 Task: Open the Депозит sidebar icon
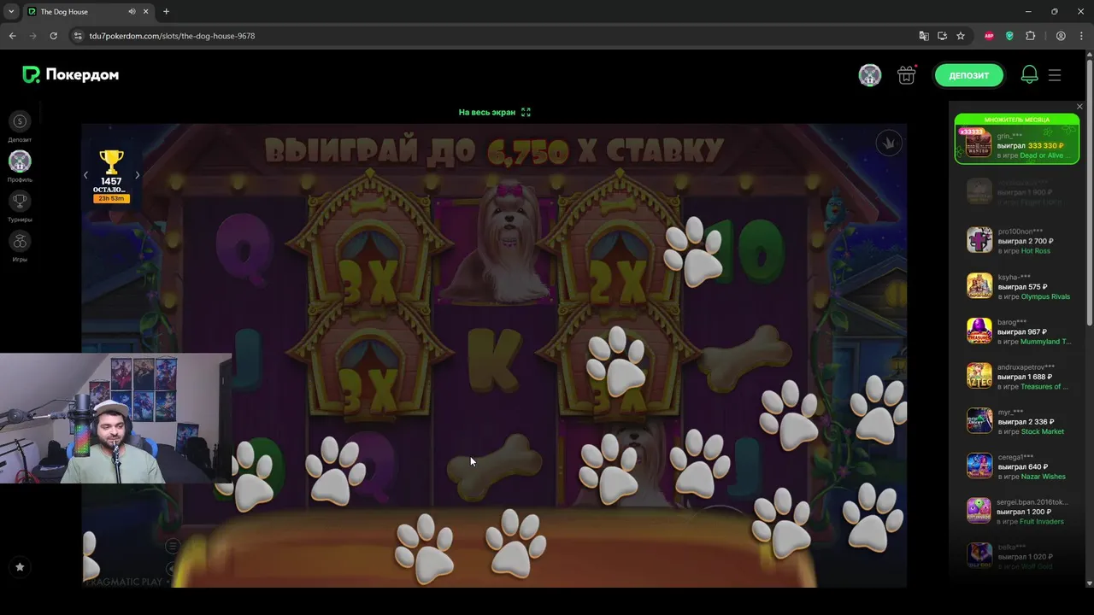pos(20,121)
